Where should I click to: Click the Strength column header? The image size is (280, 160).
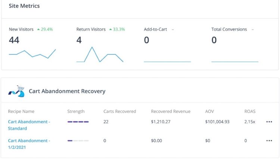pos(76,111)
